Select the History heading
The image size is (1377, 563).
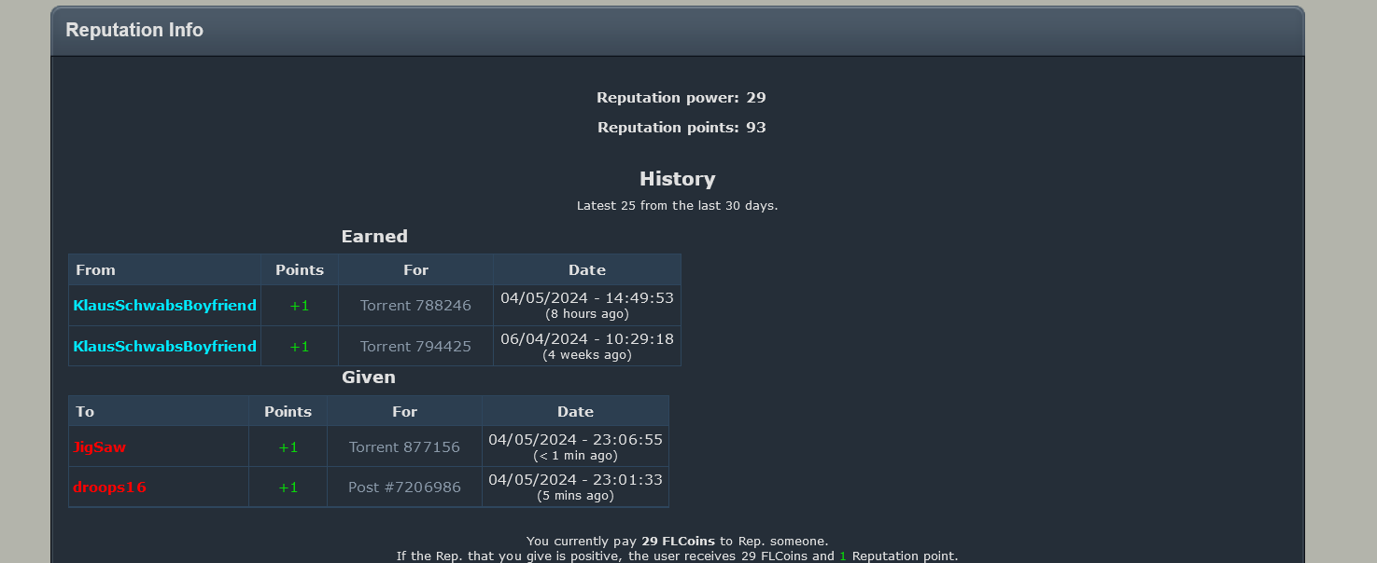click(x=677, y=179)
